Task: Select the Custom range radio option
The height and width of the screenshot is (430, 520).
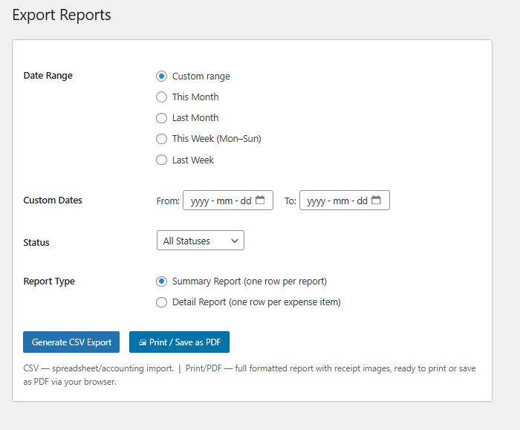Action: click(161, 76)
